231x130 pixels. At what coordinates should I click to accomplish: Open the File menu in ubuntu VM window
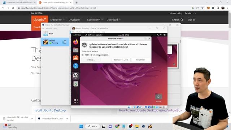[73, 32]
